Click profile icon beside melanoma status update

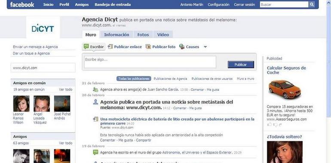pyautogui.click(x=95, y=102)
